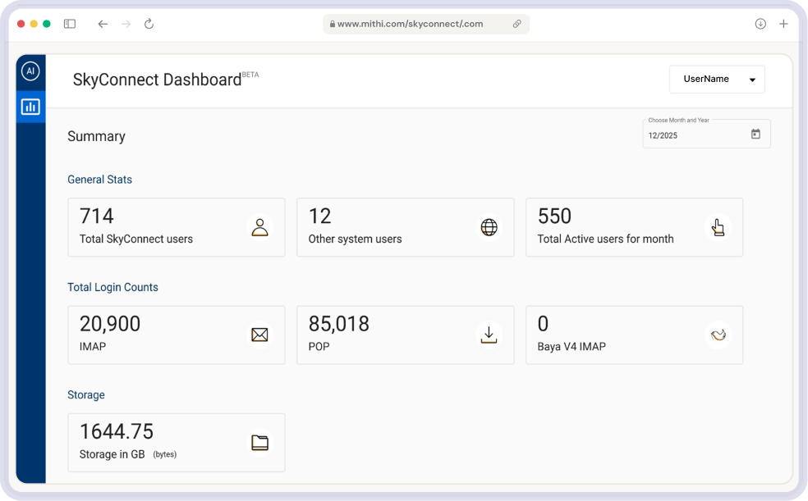Reload the page with refresh icon
The image size is (808, 501).
149,24
